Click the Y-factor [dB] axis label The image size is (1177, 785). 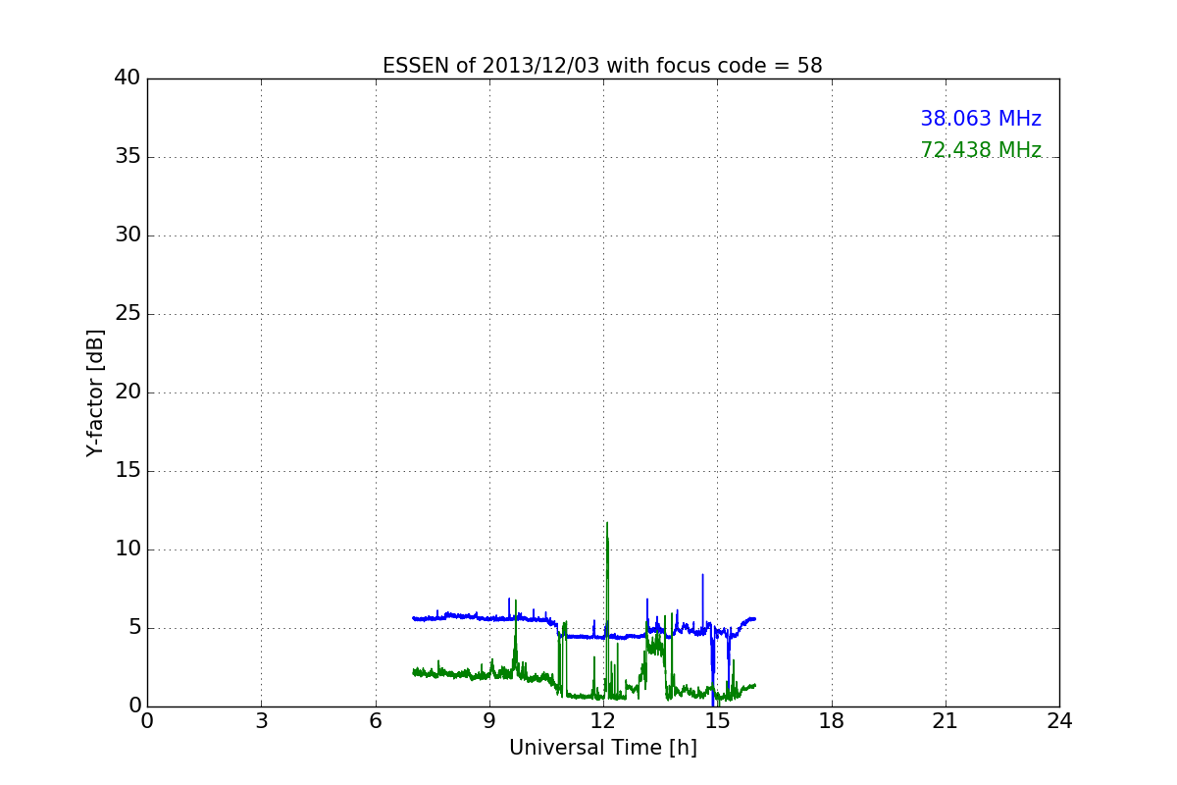pyautogui.click(x=95, y=392)
